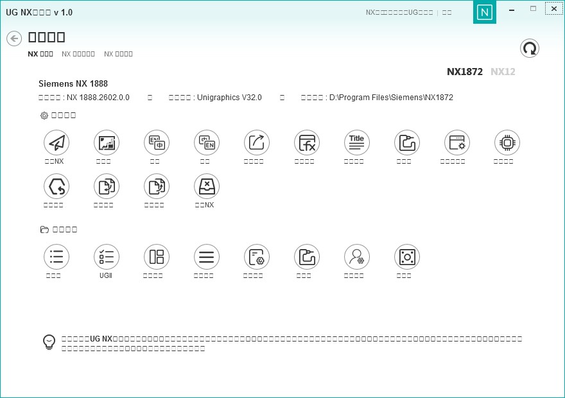This screenshot has height=398, width=565.
Task: Click the 中-to-EN language switch icon
Action: (207, 143)
